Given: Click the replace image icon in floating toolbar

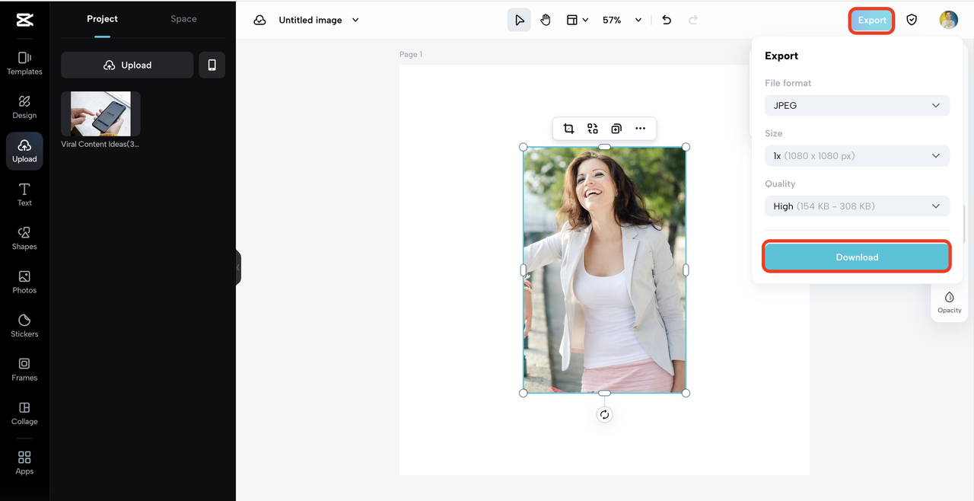Looking at the screenshot, I should [593, 129].
